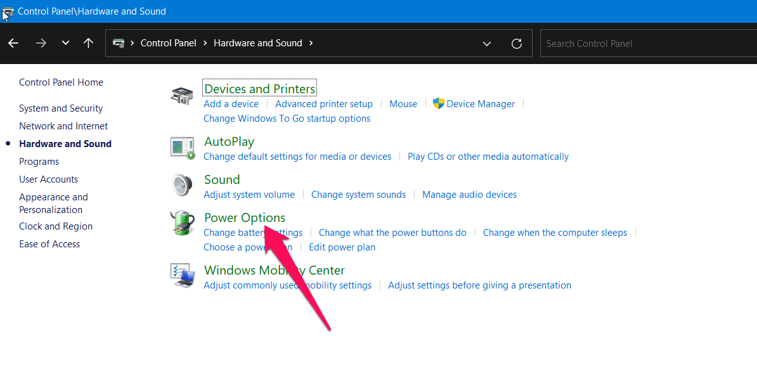The image size is (757, 376).
Task: Click the Search Control Panel field
Action: pos(649,44)
